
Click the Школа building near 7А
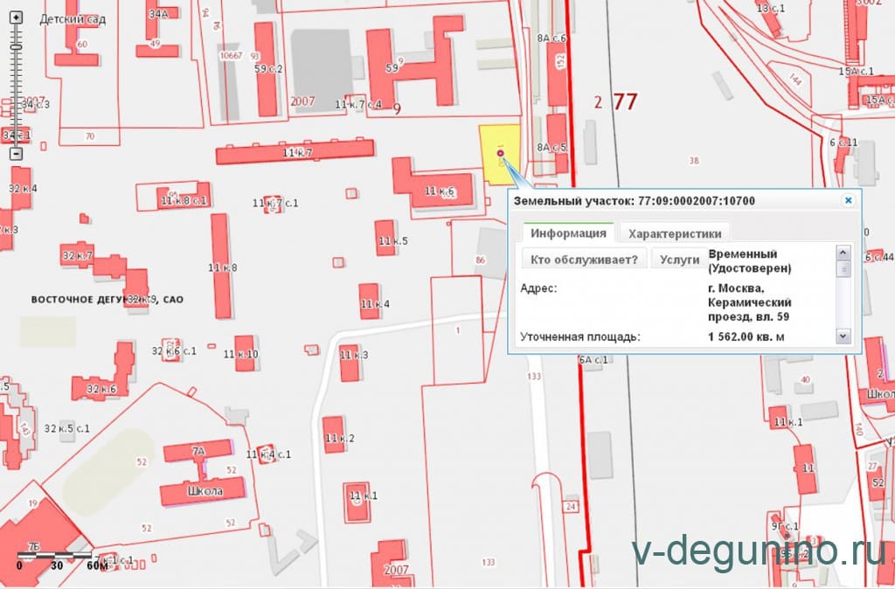(203, 492)
